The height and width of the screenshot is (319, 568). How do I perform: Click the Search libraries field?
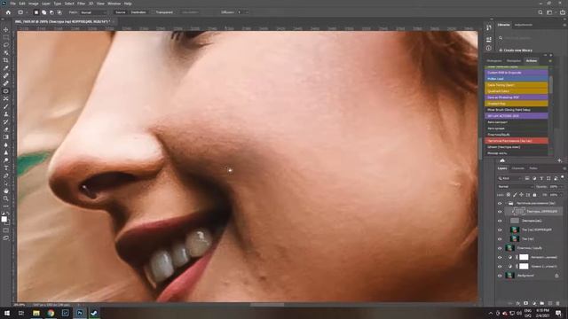(x=529, y=37)
